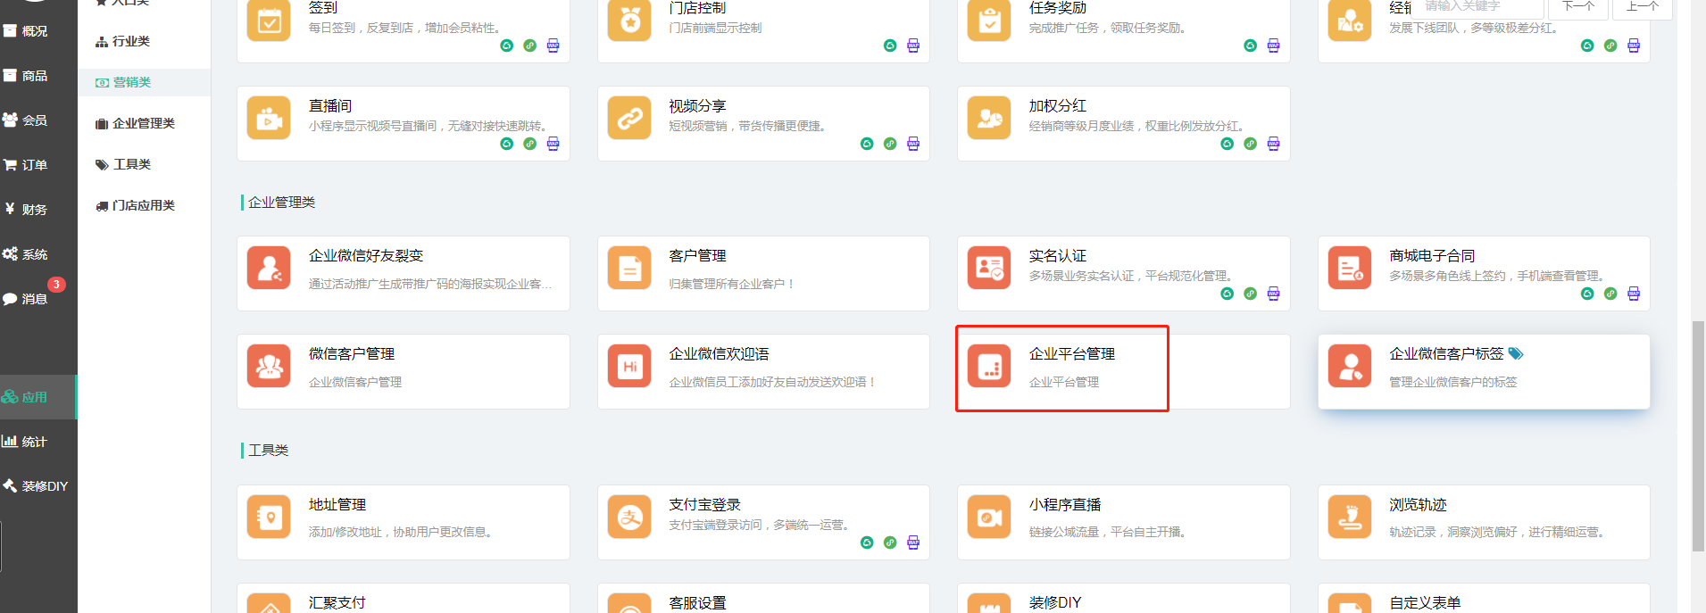Open the 商城电子合同 document icon
Image resolution: width=1706 pixels, height=613 pixels.
(1349, 269)
